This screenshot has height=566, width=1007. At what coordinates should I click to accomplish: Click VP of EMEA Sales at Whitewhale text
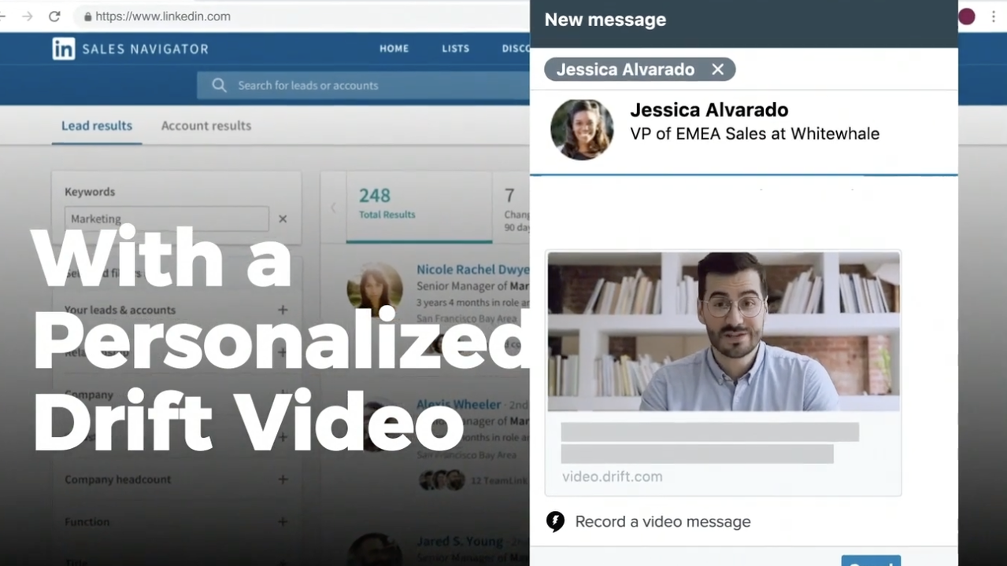(x=754, y=134)
